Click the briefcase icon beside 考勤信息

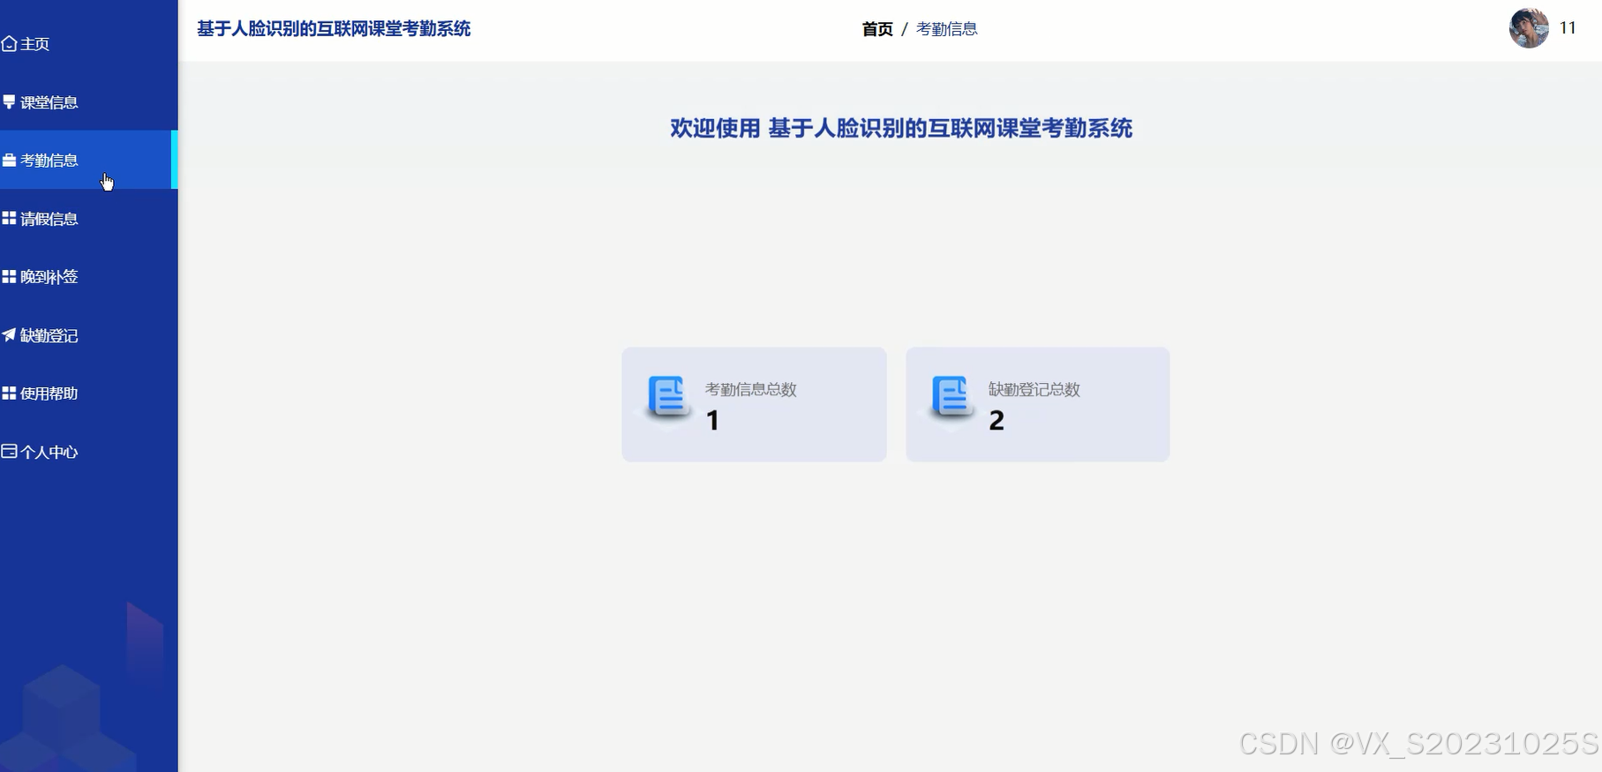[x=9, y=160]
